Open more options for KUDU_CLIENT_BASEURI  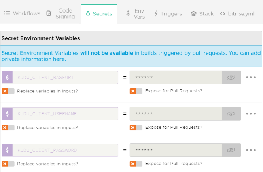251,78
